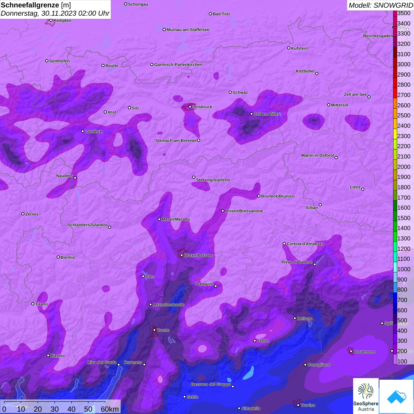Viewport: 414px width, 414px height.
Task: Select the Belluno location dot
Action: click(x=295, y=318)
